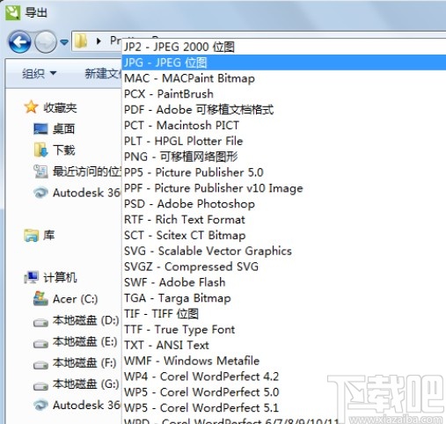Click the 最近访问的位置 icon
The width and height of the screenshot is (446, 424).
tap(40, 172)
